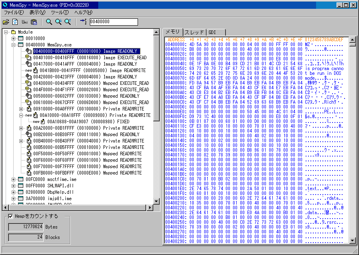Image resolution: width=359 pixels, height=255 pixels.
Task: Expand the 00010000 module node
Action: 14,38
